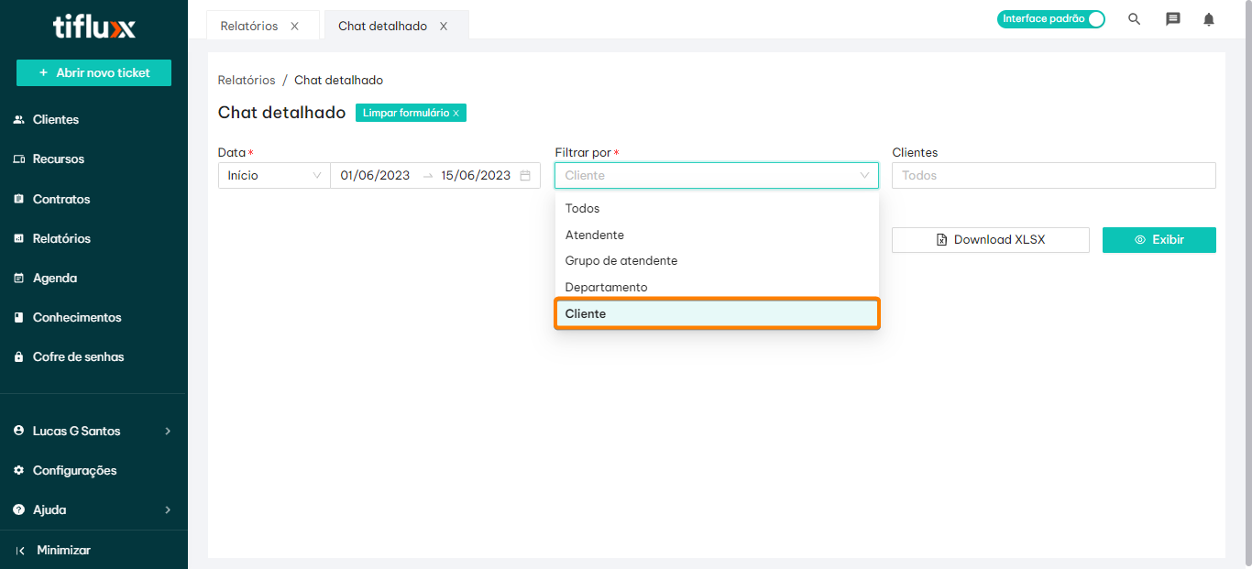Click the tiflux logo
1252x569 pixels.
point(93,28)
